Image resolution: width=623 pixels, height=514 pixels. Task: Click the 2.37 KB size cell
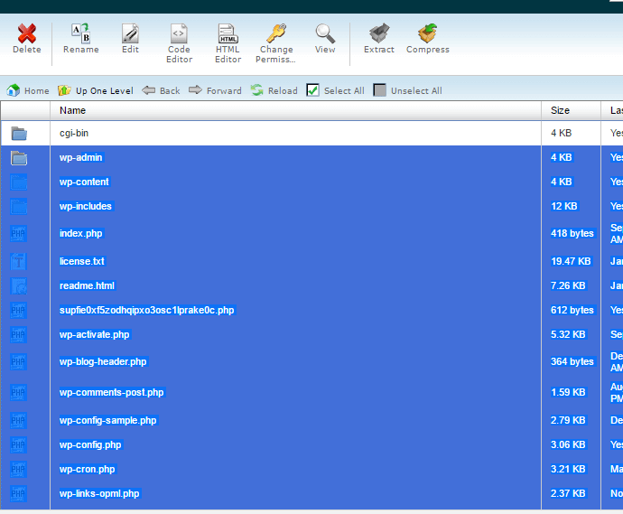tap(568, 493)
